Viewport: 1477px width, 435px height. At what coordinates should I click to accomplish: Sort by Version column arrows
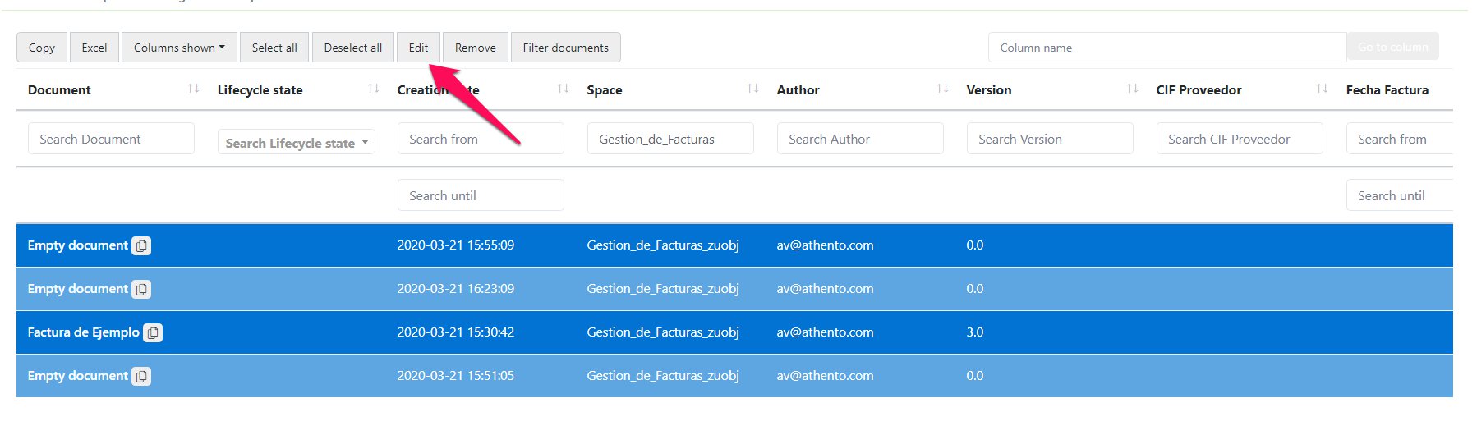point(1133,89)
